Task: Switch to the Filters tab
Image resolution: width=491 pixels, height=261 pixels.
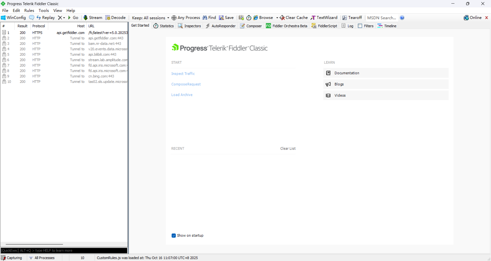Action: point(366,26)
